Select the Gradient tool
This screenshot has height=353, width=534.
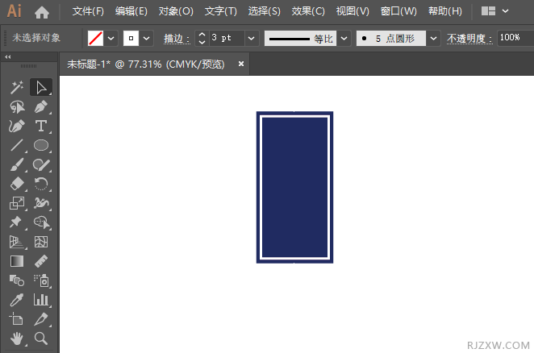(x=16, y=261)
